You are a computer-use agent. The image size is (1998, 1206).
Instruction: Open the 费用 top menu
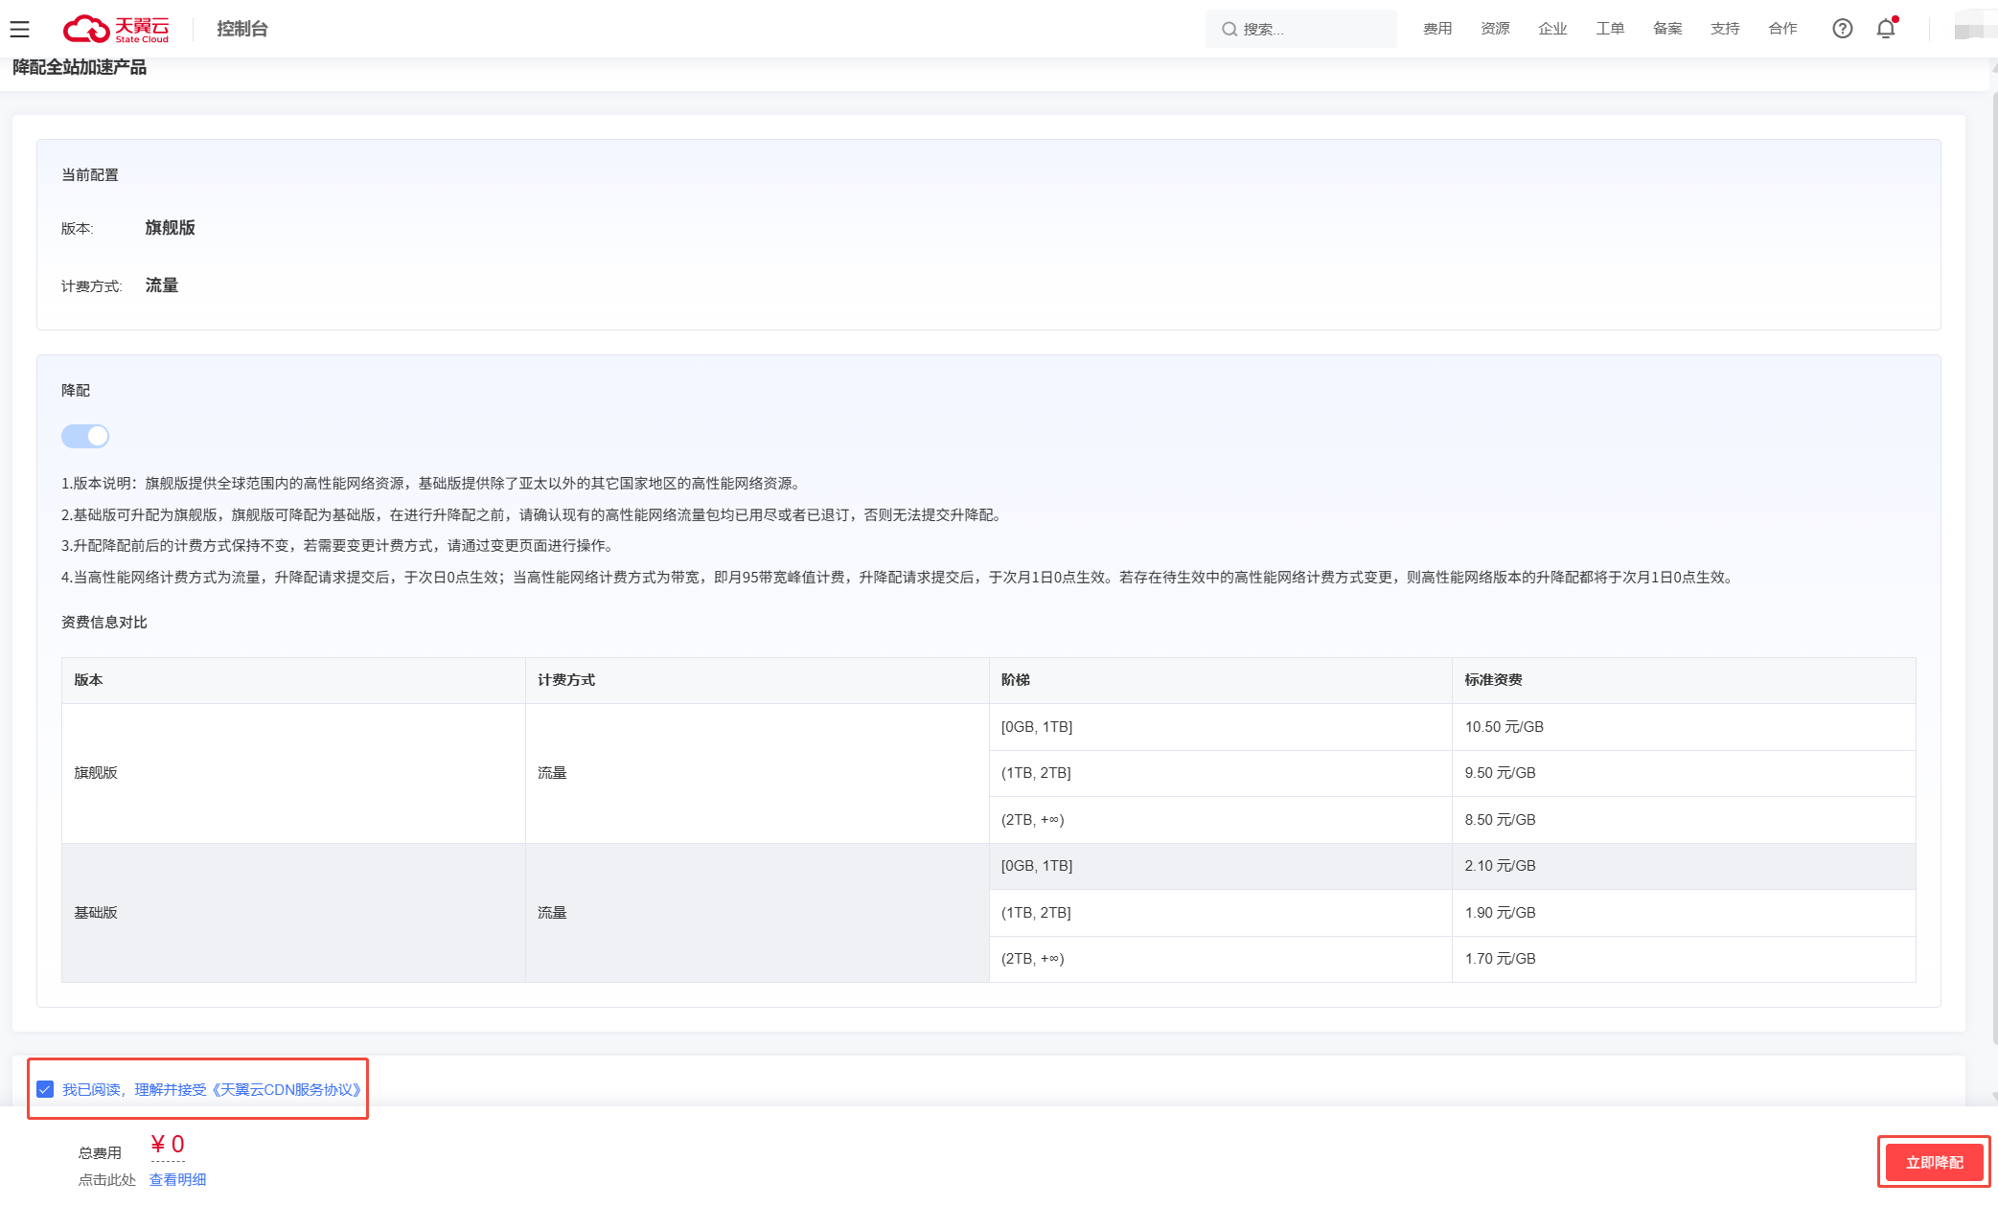pos(1437,29)
